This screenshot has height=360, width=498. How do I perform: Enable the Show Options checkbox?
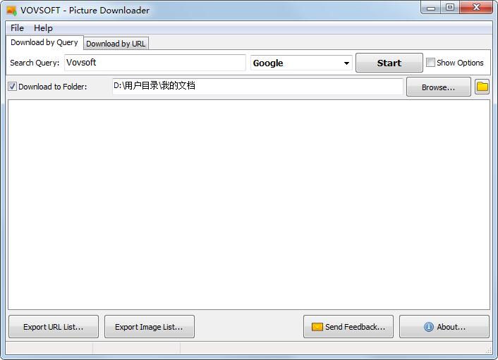pyautogui.click(x=431, y=63)
